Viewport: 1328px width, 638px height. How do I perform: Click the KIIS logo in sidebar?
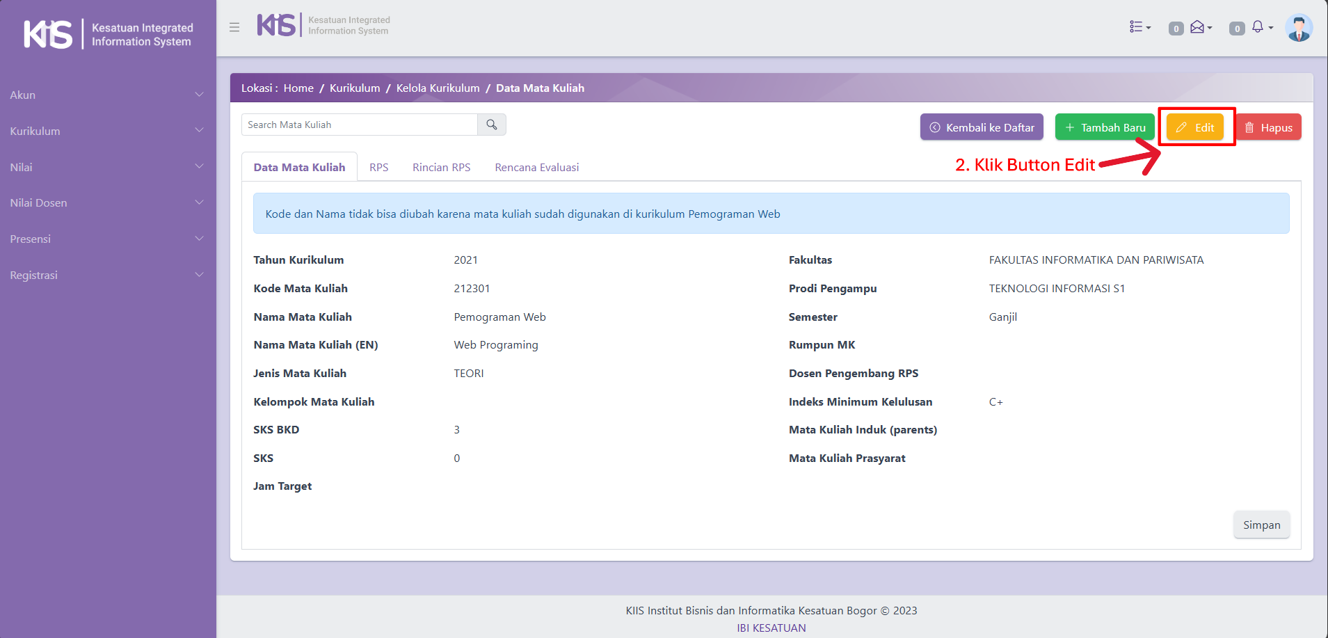pos(48,34)
